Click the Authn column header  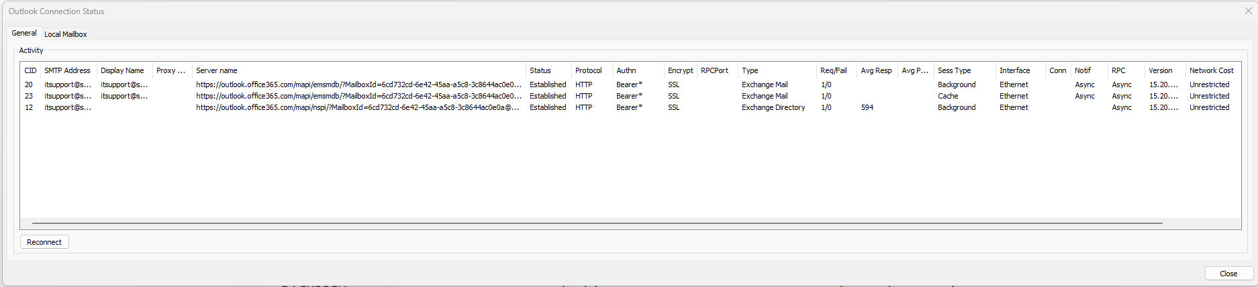638,70
